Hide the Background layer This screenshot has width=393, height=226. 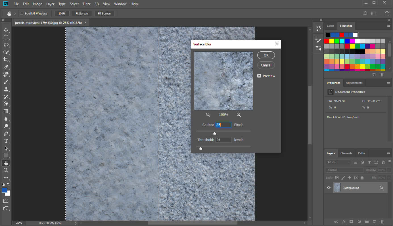[x=329, y=187]
